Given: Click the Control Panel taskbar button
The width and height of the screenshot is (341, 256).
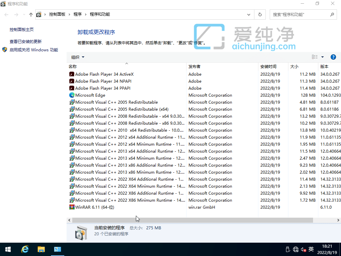Looking at the screenshot, I should tap(57, 249).
